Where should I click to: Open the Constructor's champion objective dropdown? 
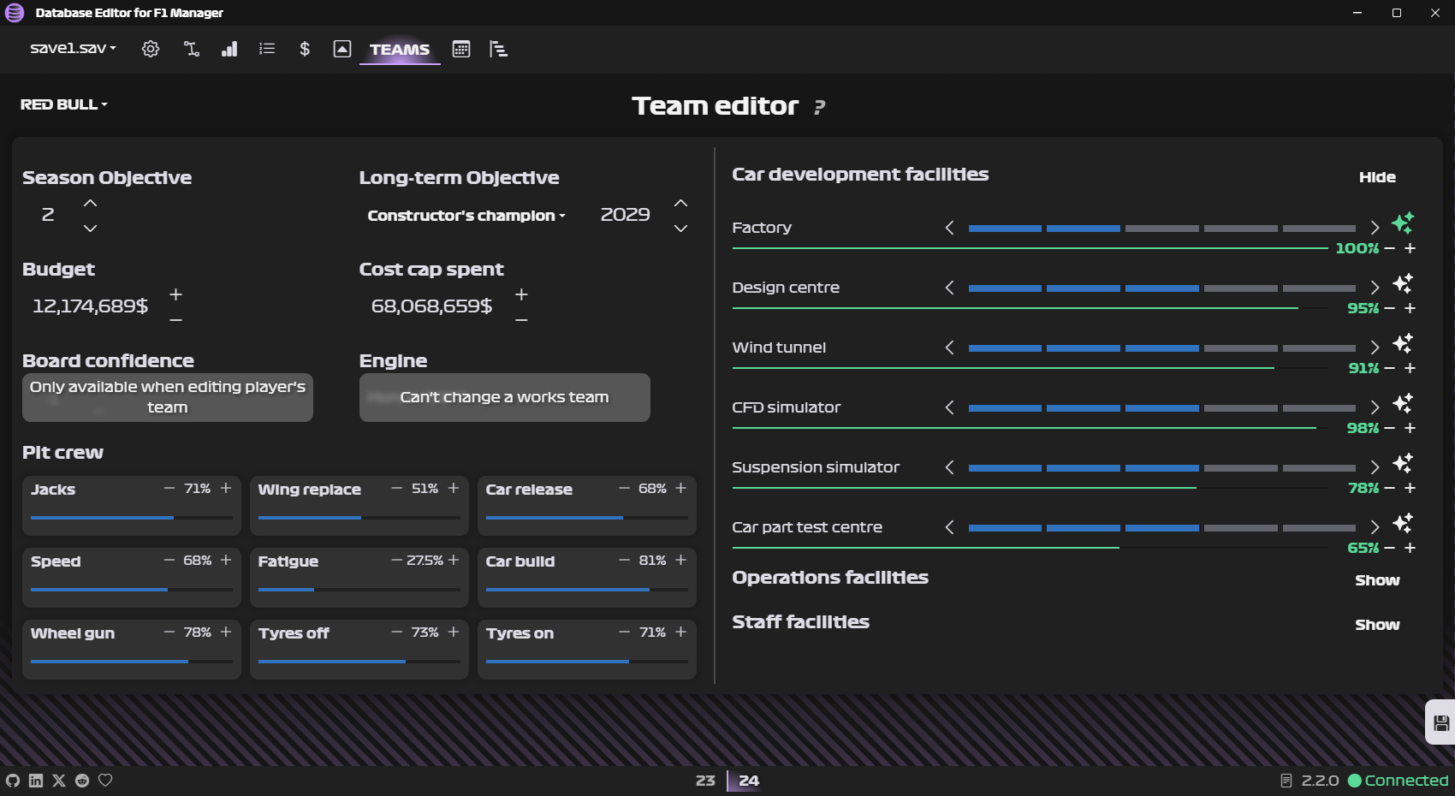[466, 216]
